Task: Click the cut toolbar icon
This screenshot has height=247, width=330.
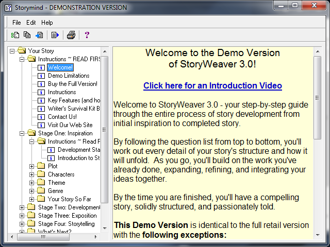Action: click(15, 35)
